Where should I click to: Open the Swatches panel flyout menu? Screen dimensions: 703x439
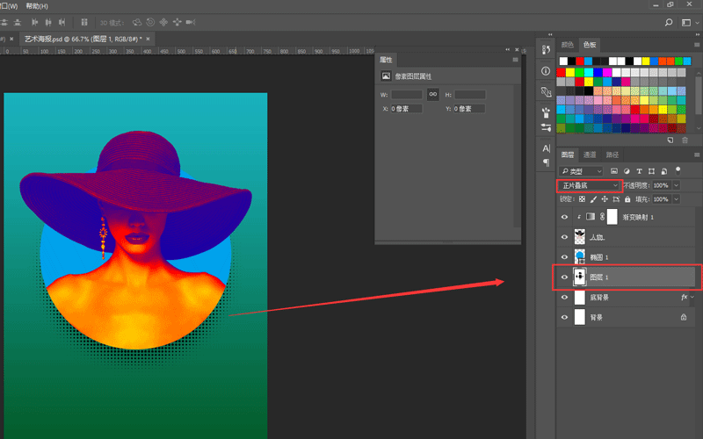pos(697,45)
